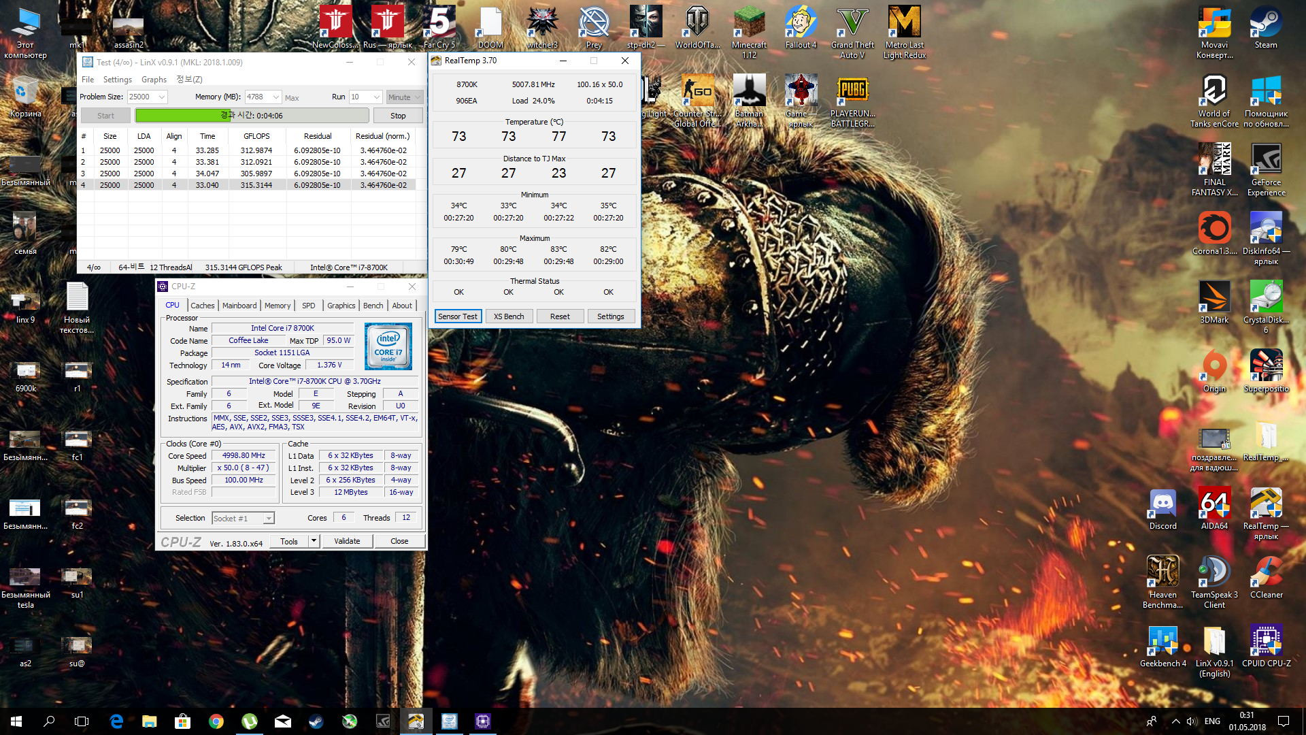The width and height of the screenshot is (1306, 735).
Task: Open the Tools dropdown arrow in CPU-Z
Action: click(x=314, y=541)
